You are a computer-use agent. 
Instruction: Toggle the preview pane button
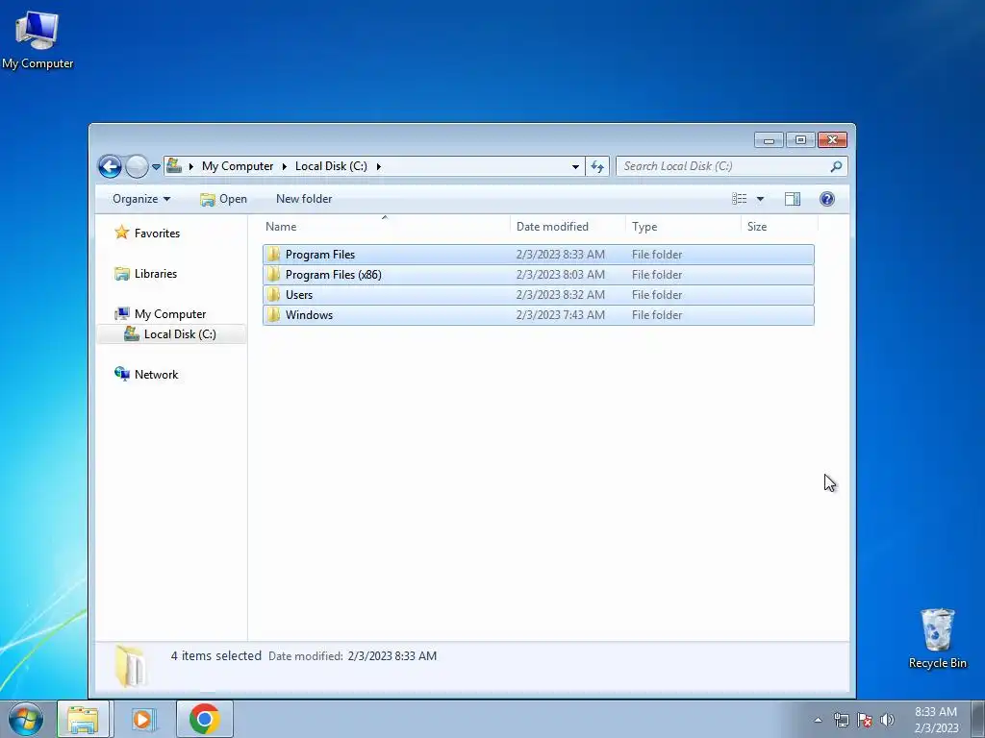pyautogui.click(x=793, y=199)
